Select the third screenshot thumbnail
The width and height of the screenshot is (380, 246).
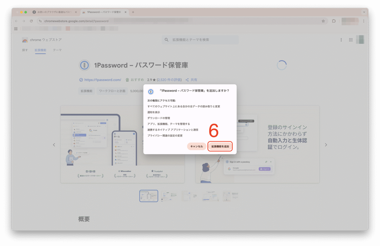pyautogui.click(x=190, y=196)
